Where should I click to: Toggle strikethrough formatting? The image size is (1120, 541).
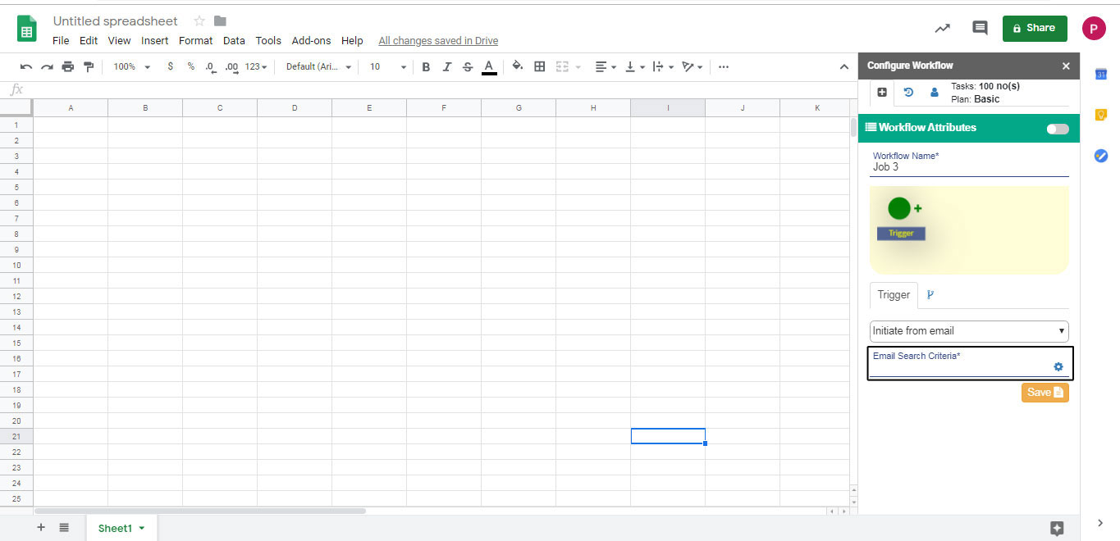pyautogui.click(x=468, y=66)
